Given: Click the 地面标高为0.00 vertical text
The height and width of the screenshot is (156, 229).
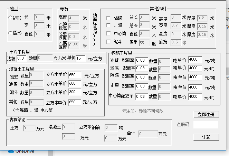Looking at the screenshot, I should [x=95, y=30].
